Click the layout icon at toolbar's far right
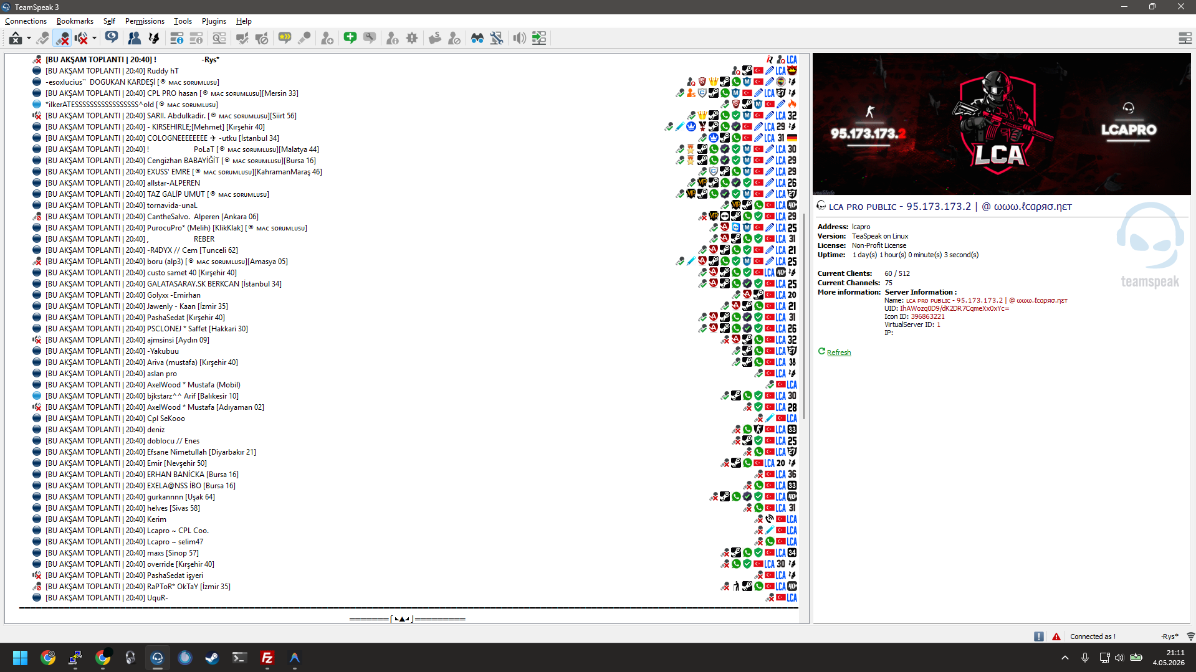Image resolution: width=1196 pixels, height=672 pixels. click(1185, 38)
